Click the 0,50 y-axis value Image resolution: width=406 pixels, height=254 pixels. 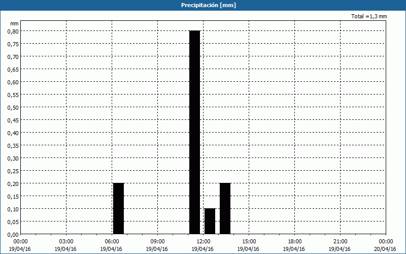click(x=13, y=107)
